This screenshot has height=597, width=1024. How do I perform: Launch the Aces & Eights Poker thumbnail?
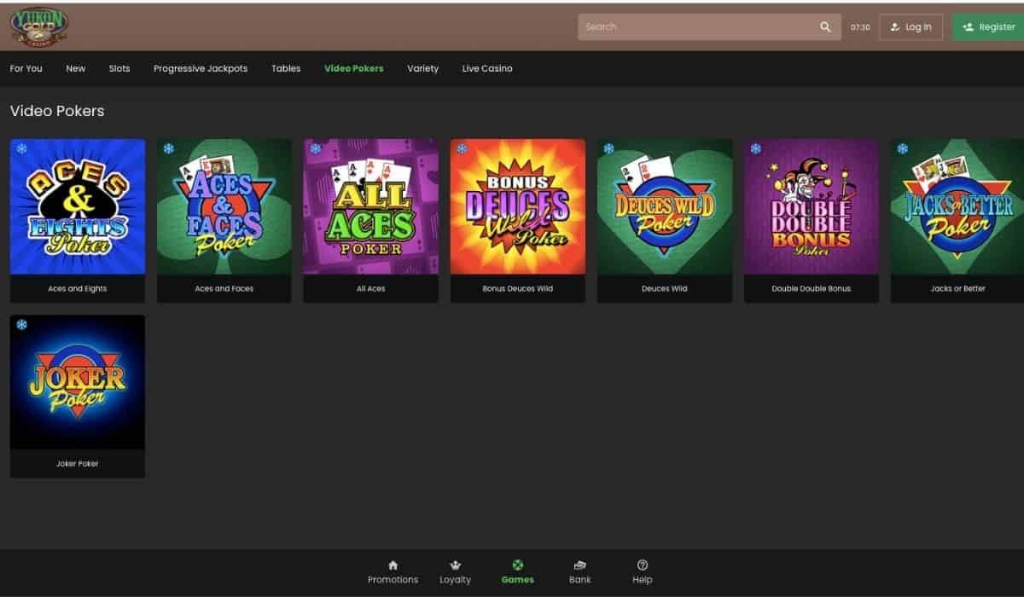(78, 206)
